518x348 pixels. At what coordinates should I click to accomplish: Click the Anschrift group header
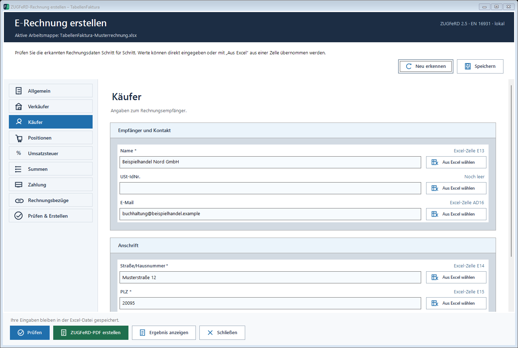click(x=303, y=245)
